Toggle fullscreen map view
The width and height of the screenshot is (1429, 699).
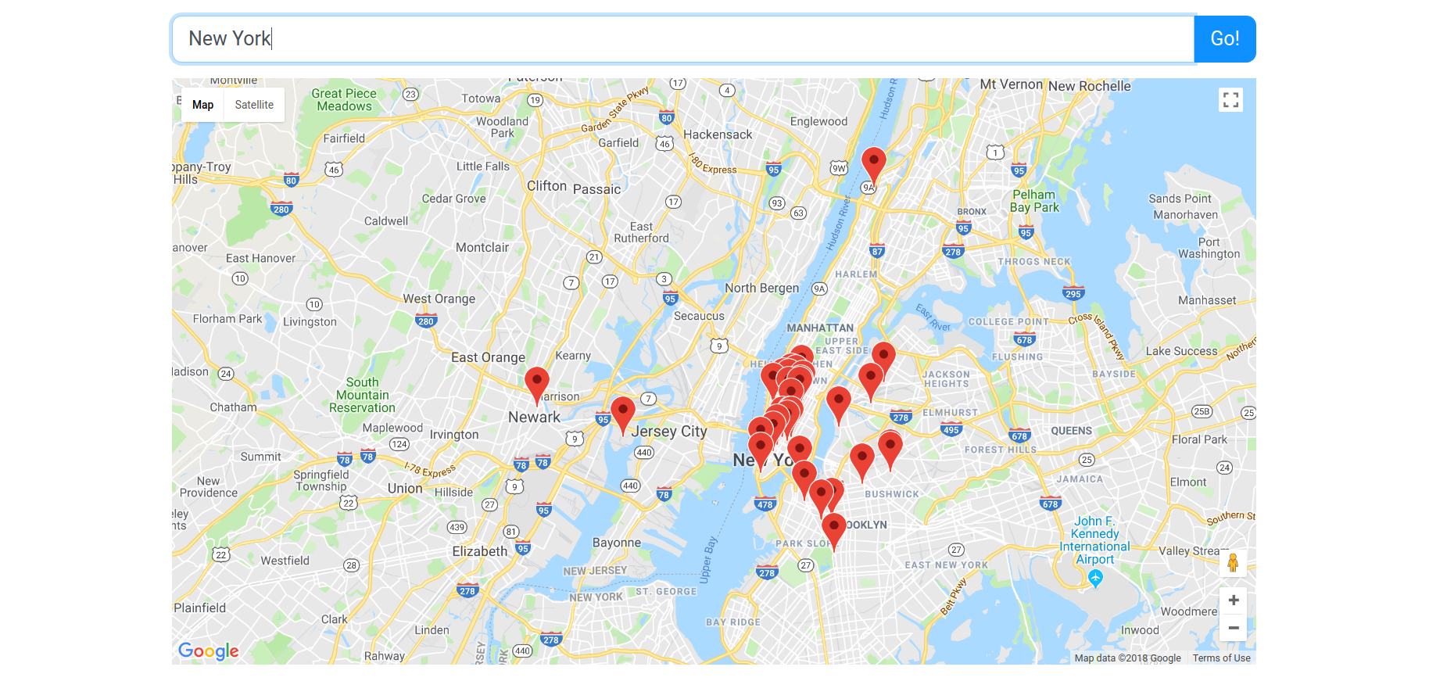pos(1230,99)
